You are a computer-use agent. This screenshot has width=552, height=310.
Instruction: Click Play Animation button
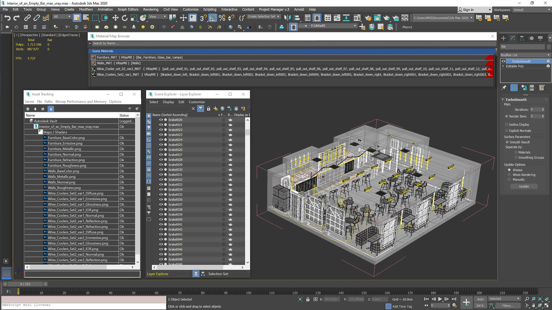click(440, 299)
